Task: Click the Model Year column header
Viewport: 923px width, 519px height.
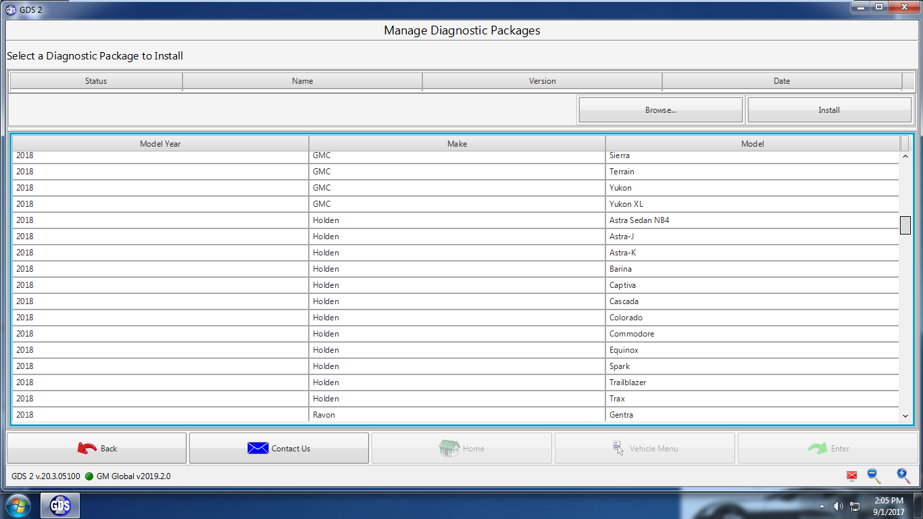Action: 160,143
